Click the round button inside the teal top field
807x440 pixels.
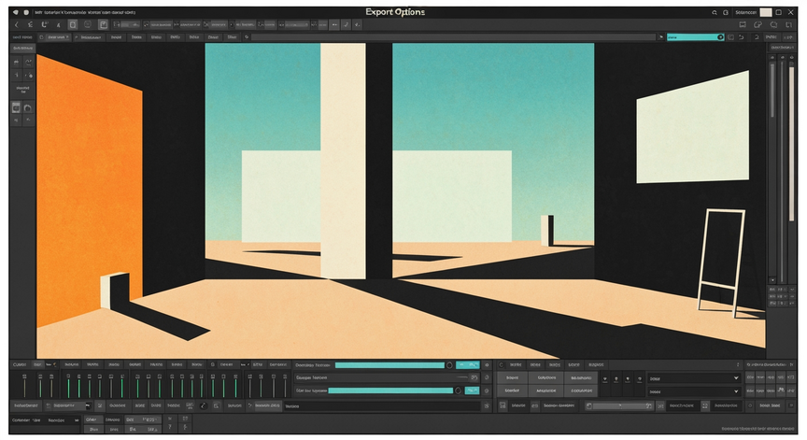click(720, 37)
